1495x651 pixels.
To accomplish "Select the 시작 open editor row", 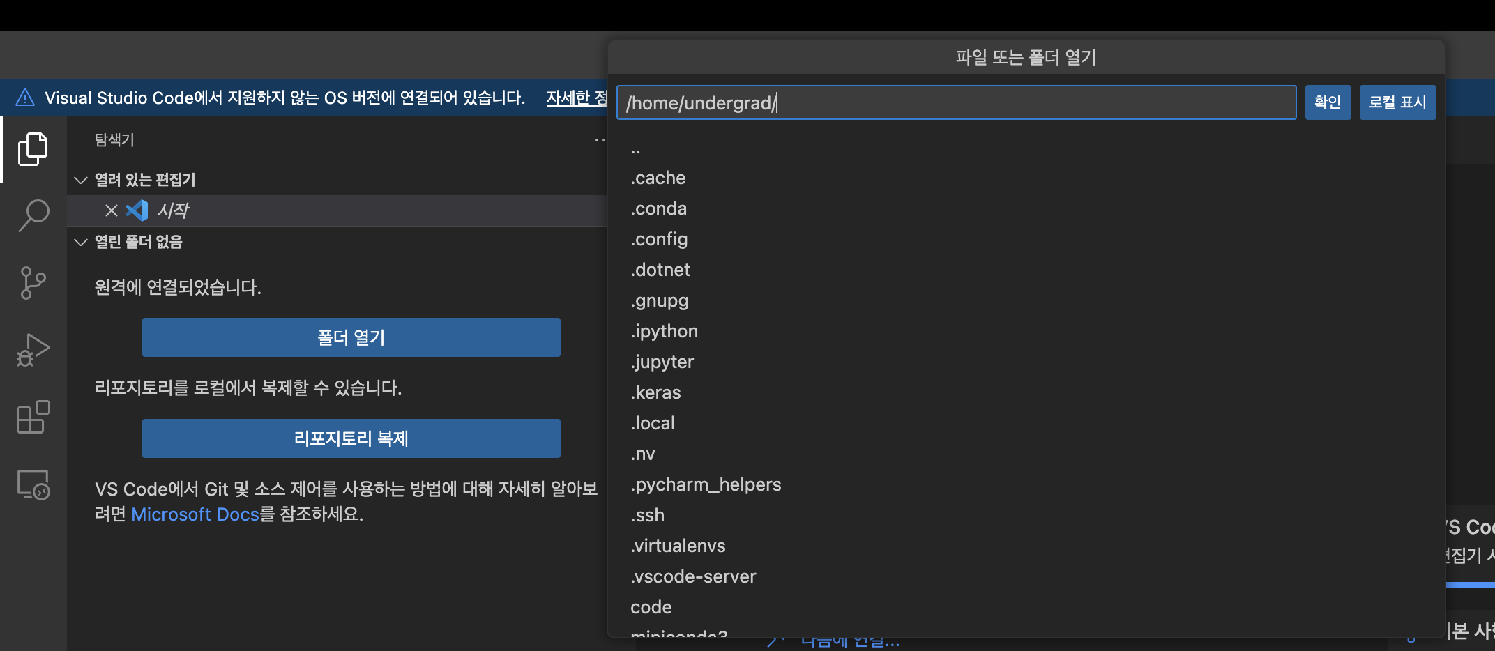I will (337, 210).
